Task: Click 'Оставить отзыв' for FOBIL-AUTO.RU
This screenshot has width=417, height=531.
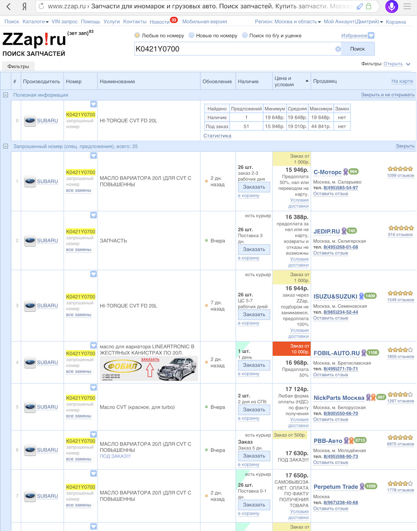Action: tap(331, 375)
